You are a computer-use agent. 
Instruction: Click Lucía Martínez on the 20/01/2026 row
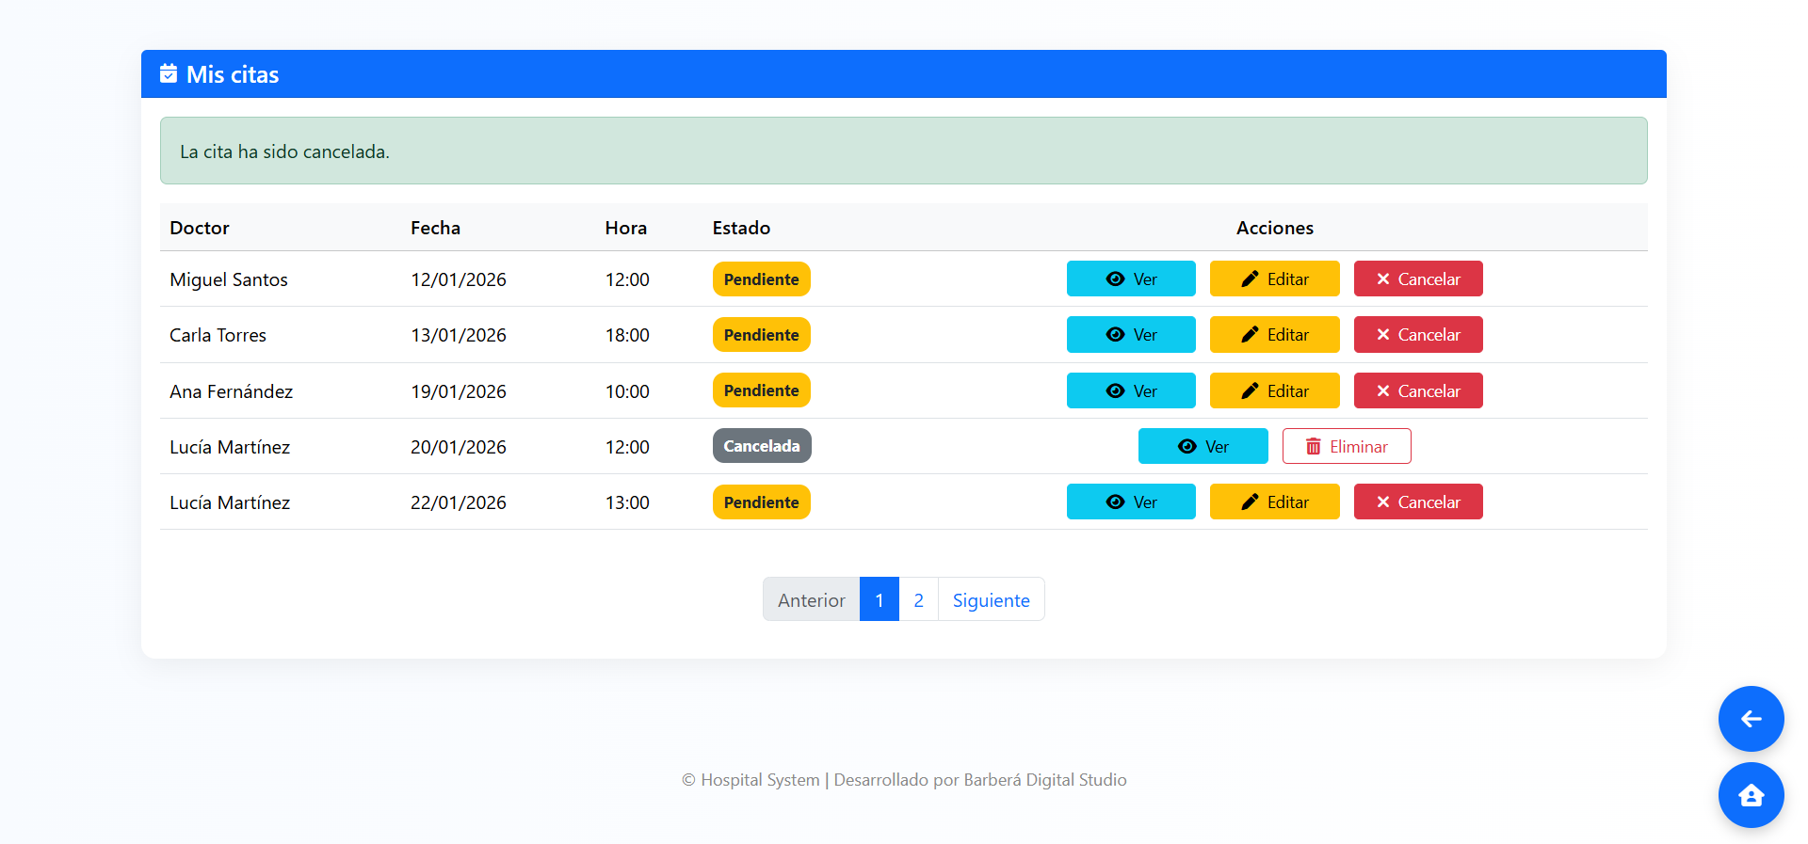pos(230,447)
